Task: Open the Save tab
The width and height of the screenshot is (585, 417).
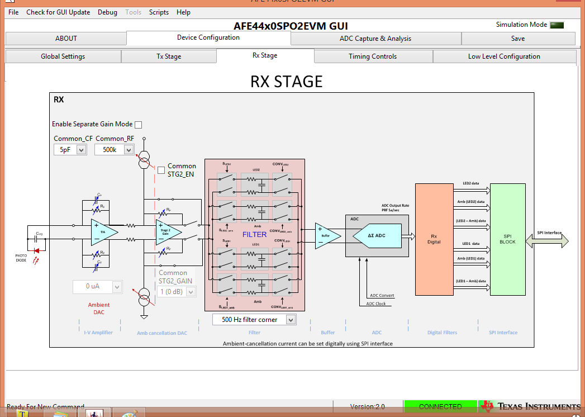Action: point(518,39)
